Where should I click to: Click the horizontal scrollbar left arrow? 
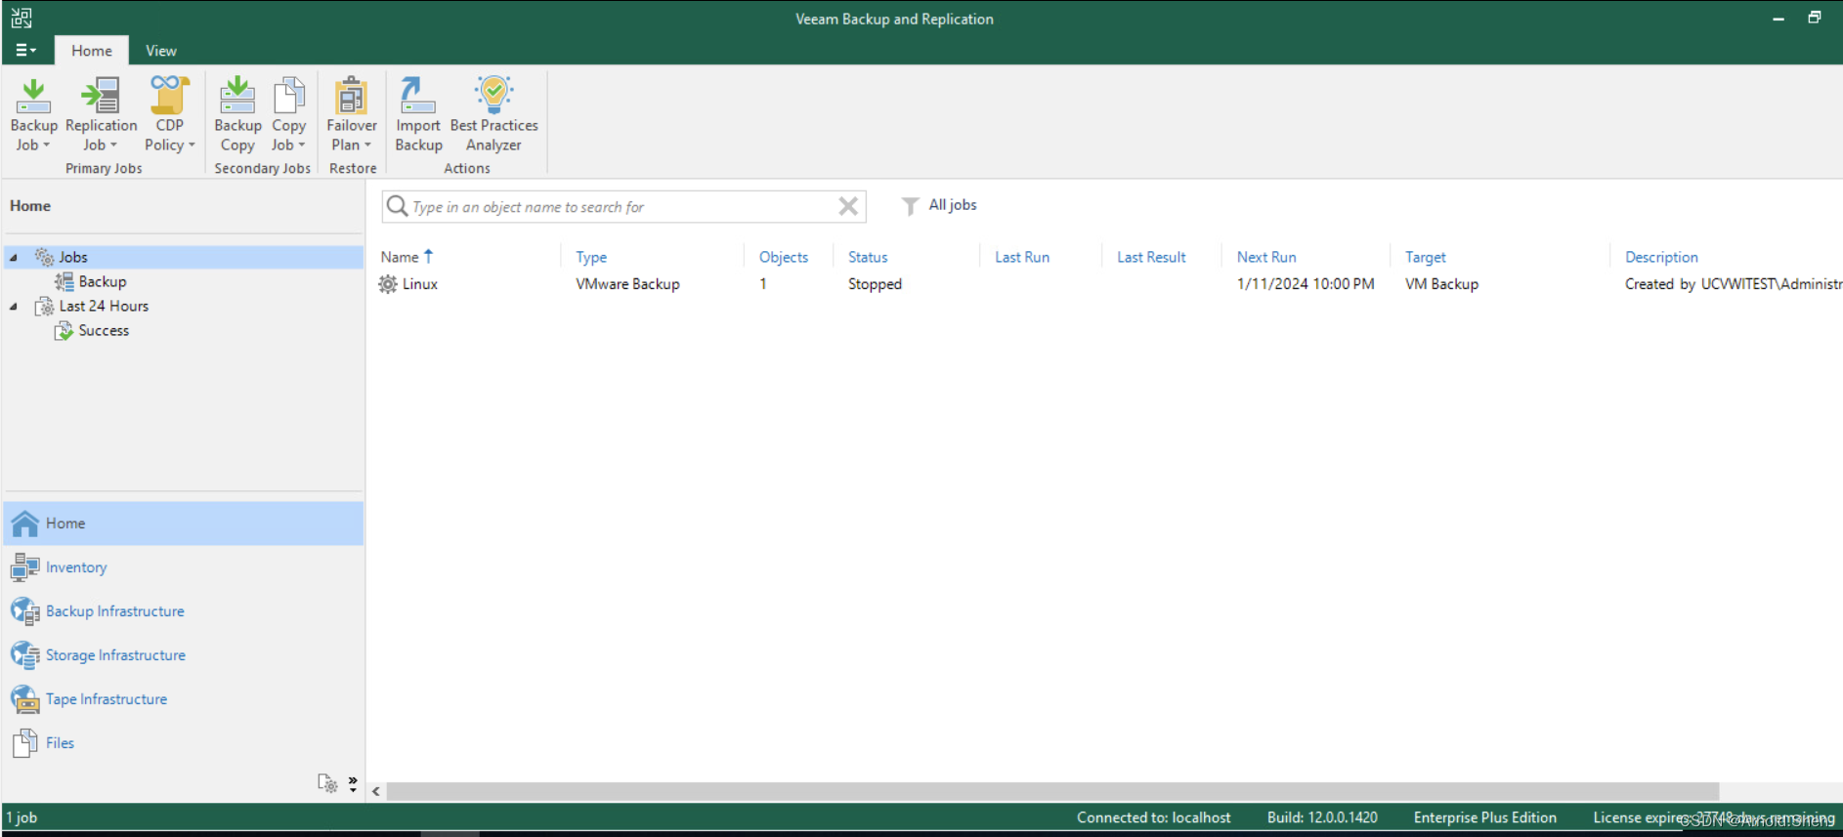[376, 791]
